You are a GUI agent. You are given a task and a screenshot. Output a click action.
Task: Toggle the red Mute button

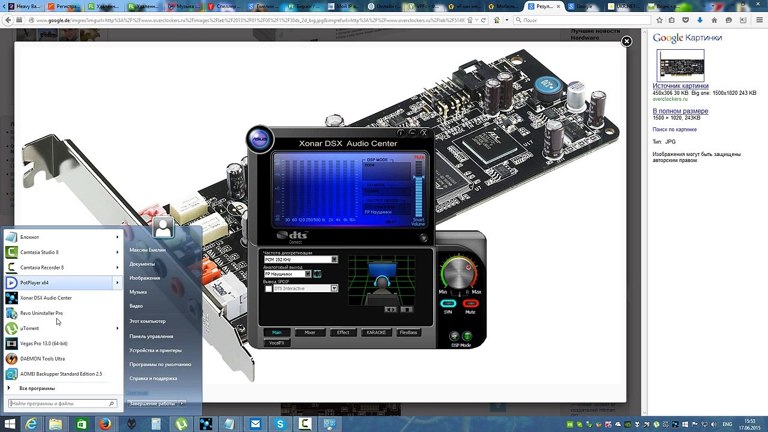point(470,304)
